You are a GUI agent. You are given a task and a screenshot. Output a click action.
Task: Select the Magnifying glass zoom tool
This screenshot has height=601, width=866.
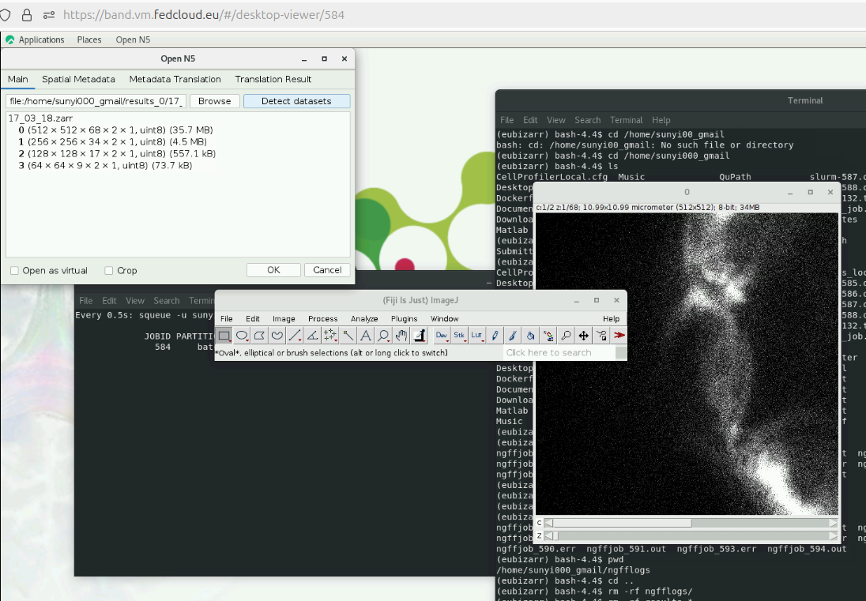pos(383,336)
